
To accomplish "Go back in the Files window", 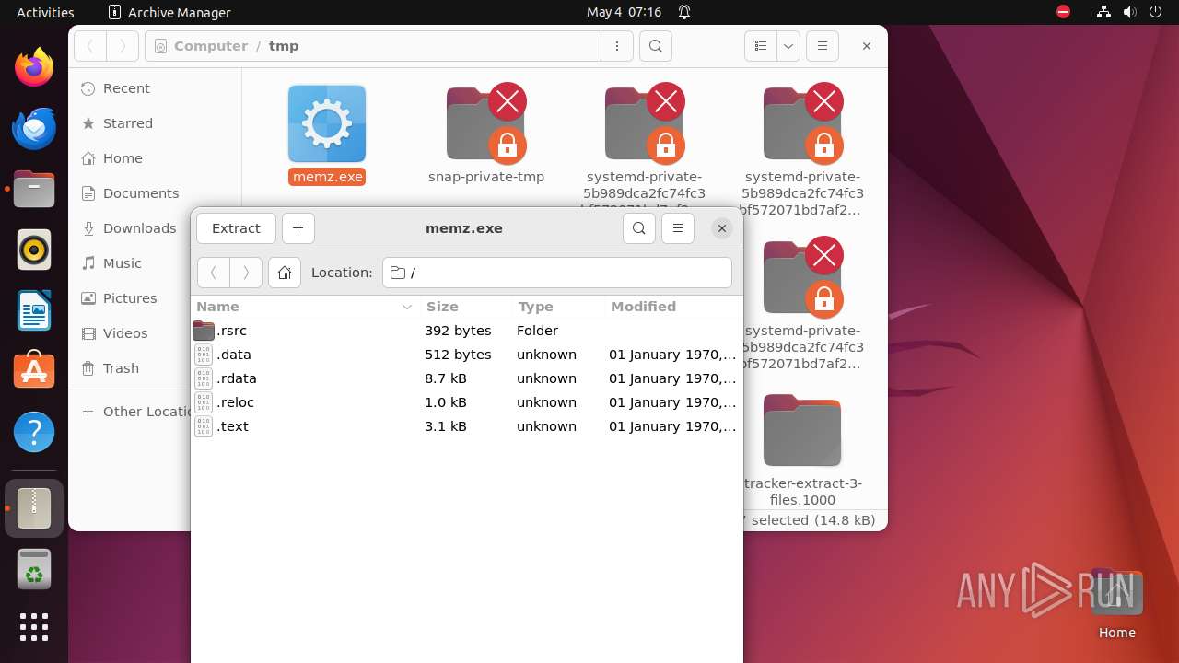I will pyautogui.click(x=90, y=46).
